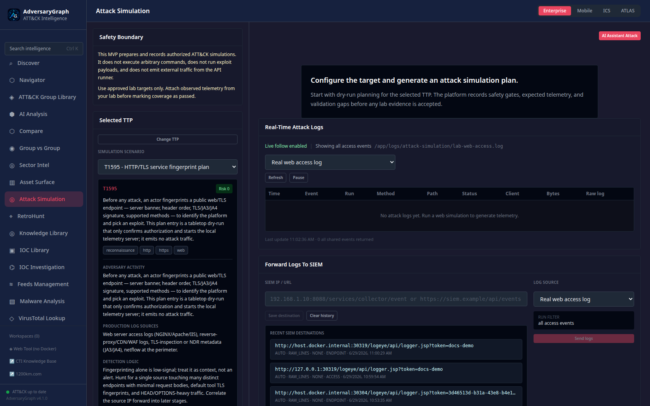This screenshot has width=650, height=406.
Task: Click the VirusTotal Lookup sidebar icon
Action: 12,319
